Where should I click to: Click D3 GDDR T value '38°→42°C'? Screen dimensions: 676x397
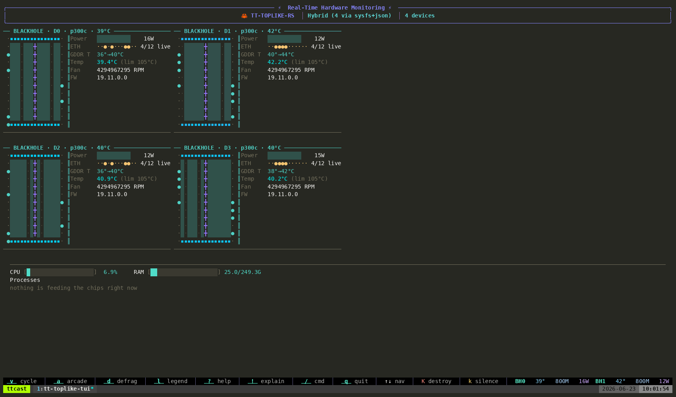[281, 172]
